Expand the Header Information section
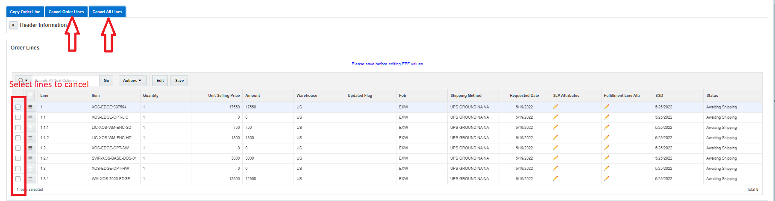 14,25
